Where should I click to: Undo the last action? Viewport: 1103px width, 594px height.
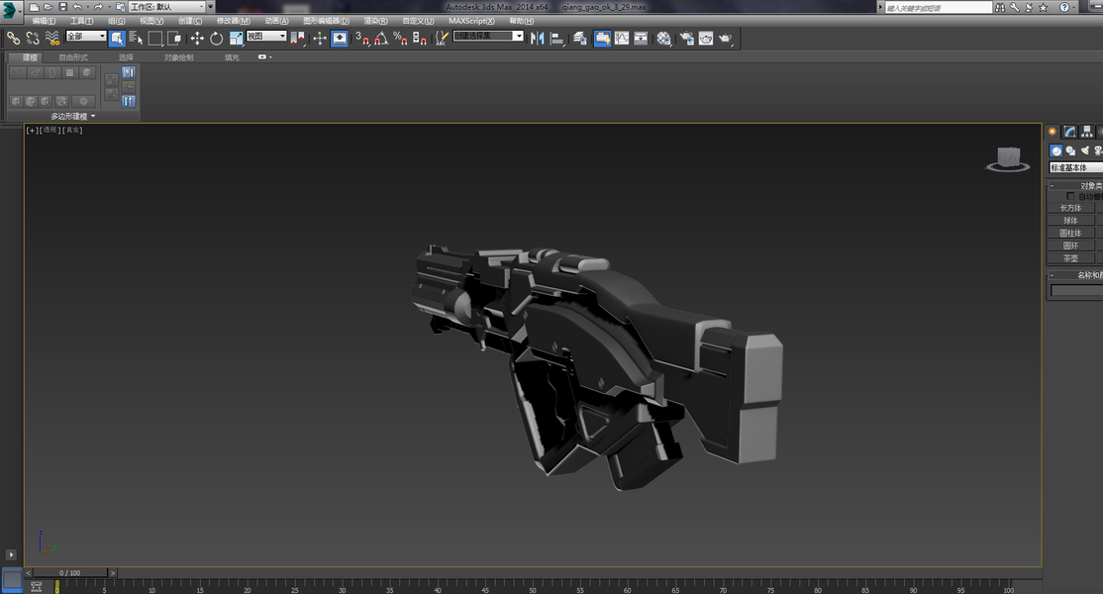tap(76, 7)
